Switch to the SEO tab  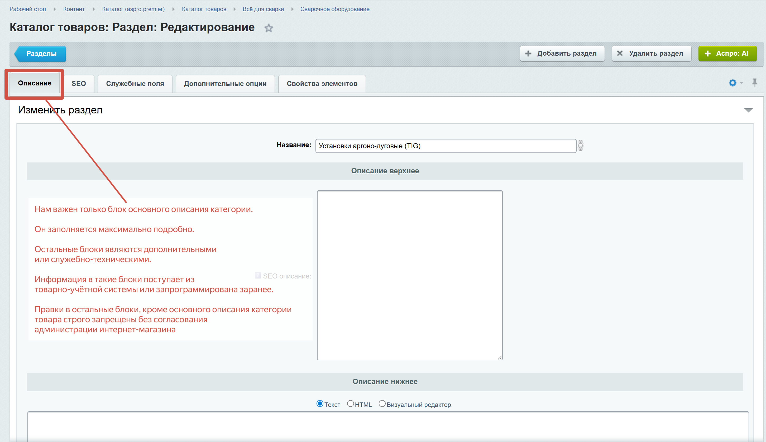[x=79, y=84]
